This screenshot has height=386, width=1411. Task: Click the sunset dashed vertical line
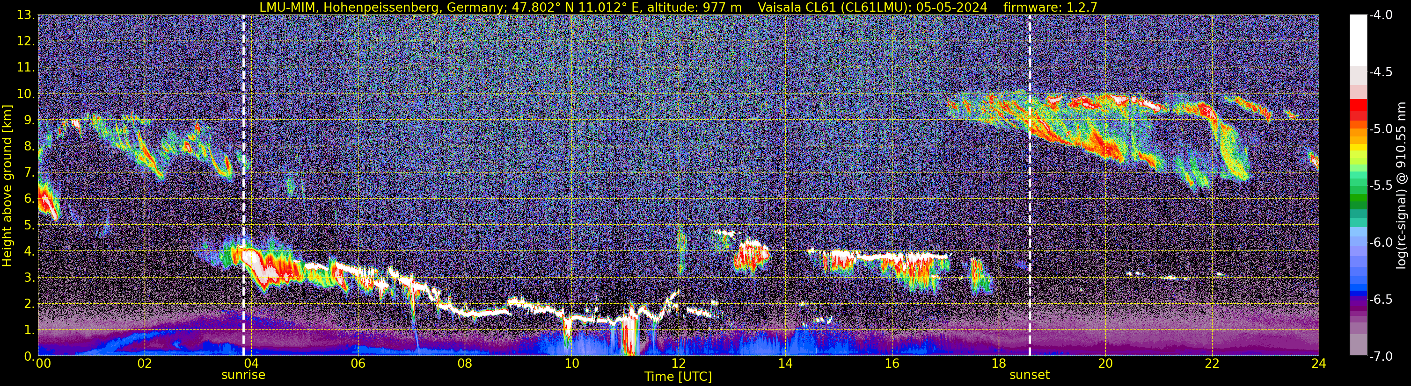pyautogui.click(x=1030, y=186)
